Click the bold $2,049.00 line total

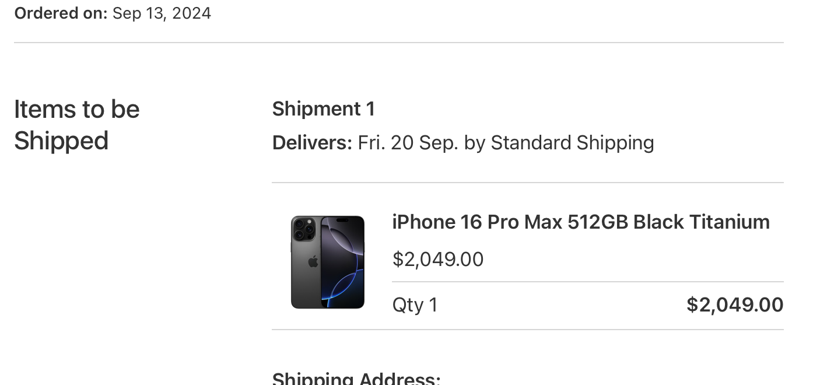click(734, 304)
